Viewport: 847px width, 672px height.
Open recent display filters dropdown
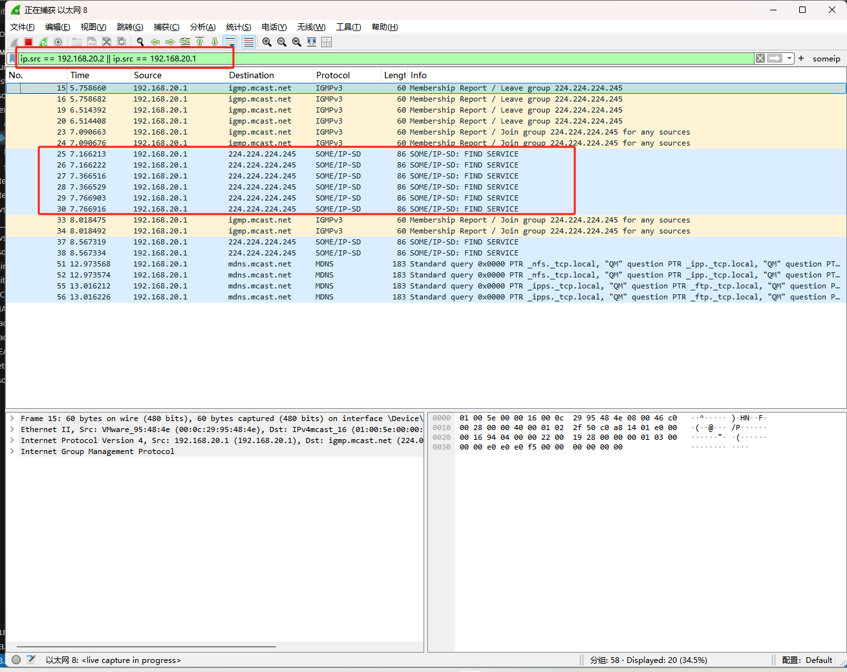click(789, 58)
